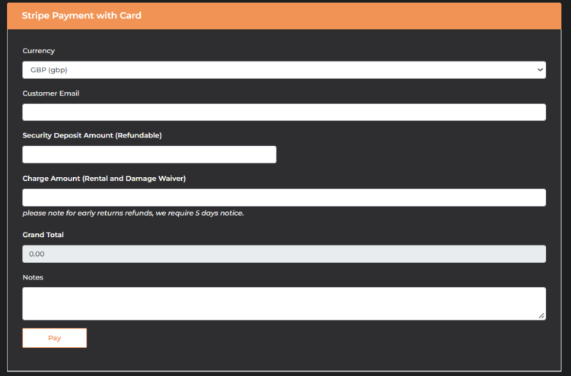Click the 'Security Deposit Amount (Refundable)' label
This screenshot has height=376, width=571.
(92, 135)
